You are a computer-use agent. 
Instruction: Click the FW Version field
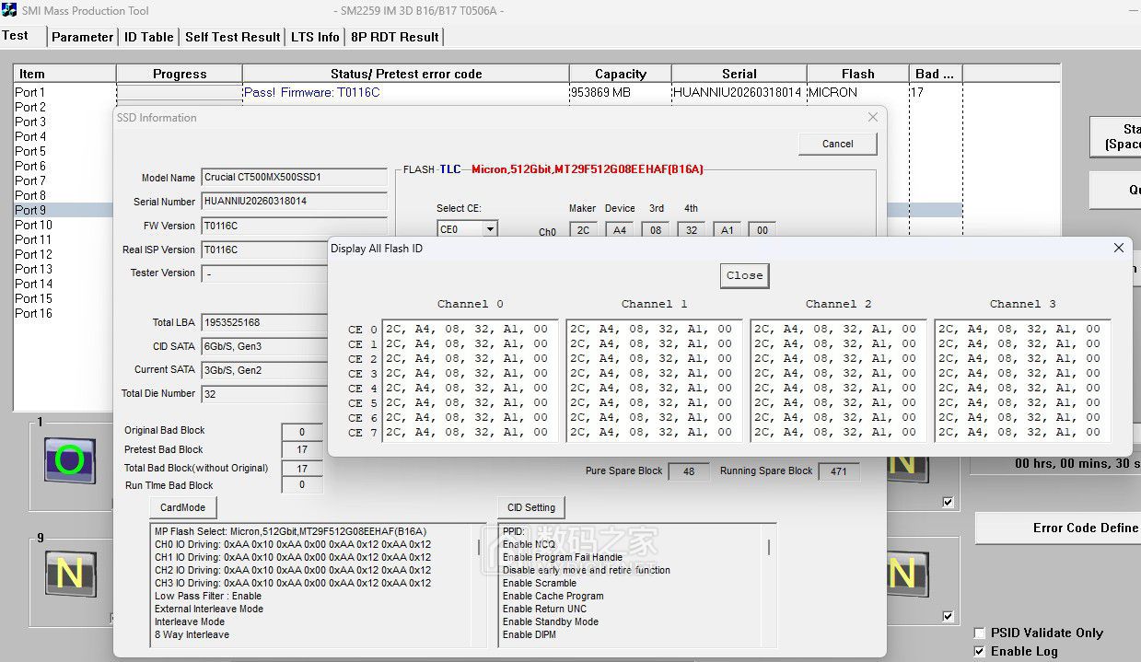(x=294, y=226)
